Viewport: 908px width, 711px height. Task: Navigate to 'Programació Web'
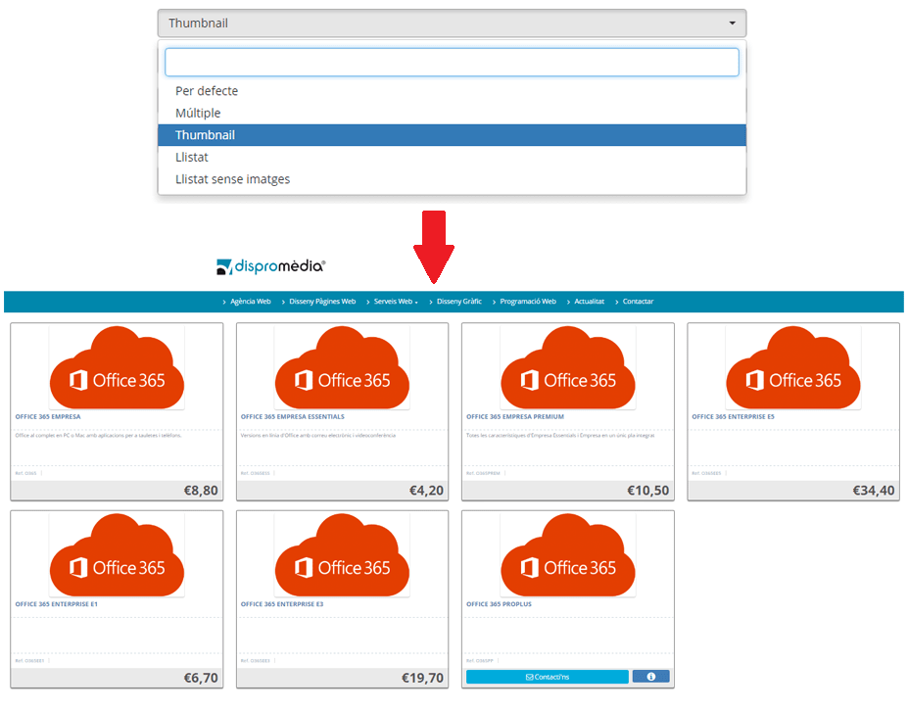(x=528, y=301)
